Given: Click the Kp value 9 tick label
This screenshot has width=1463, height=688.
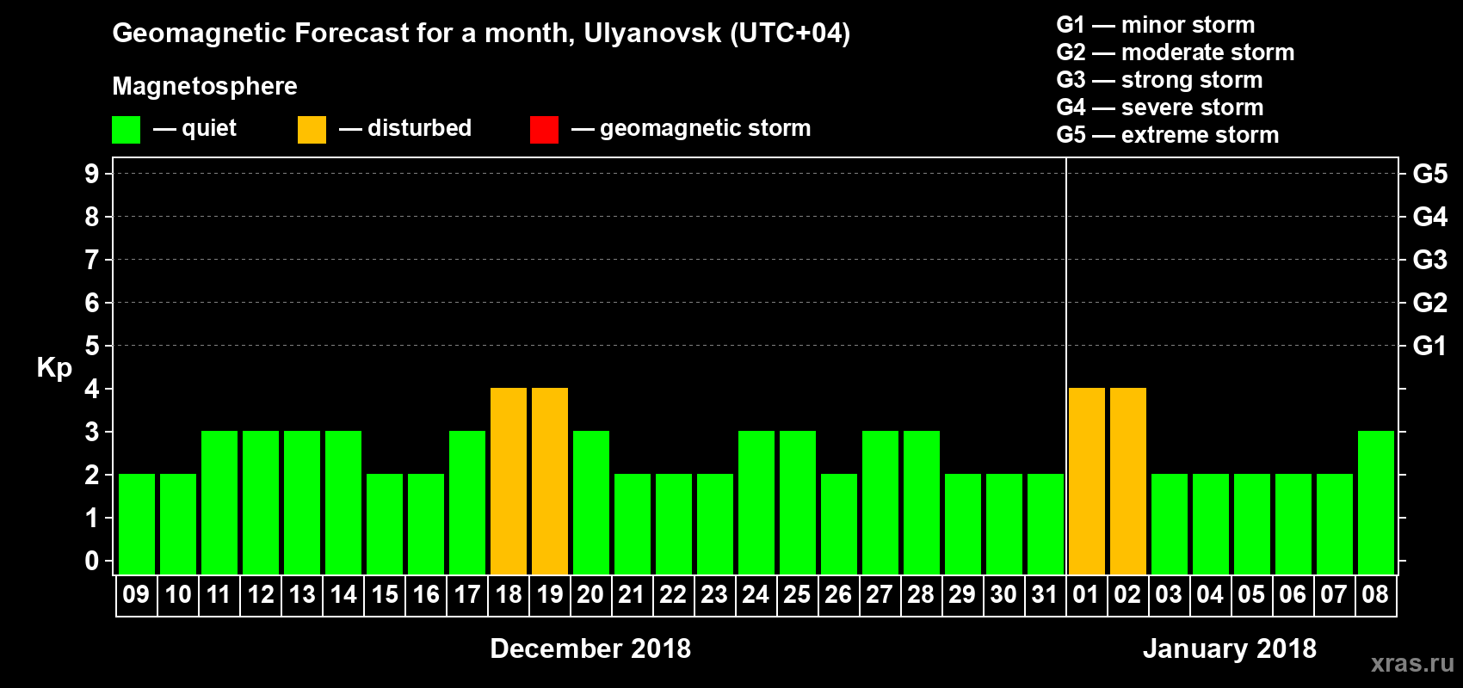Looking at the screenshot, I should (92, 174).
